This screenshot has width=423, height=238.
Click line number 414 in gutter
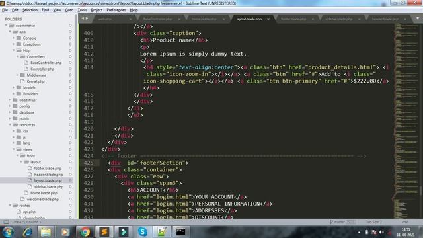point(89,67)
